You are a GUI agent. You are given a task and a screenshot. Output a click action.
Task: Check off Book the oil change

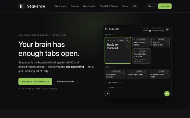coord(123,72)
